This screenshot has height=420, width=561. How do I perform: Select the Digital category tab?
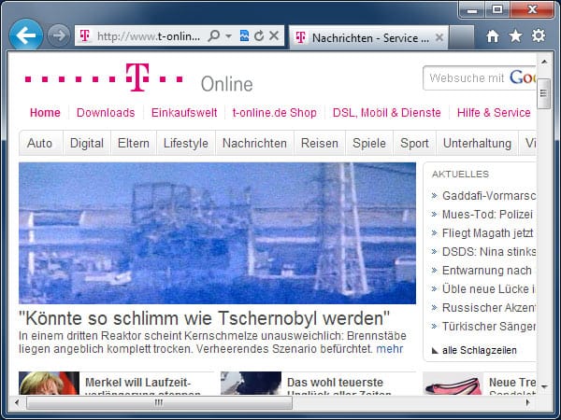tap(87, 143)
